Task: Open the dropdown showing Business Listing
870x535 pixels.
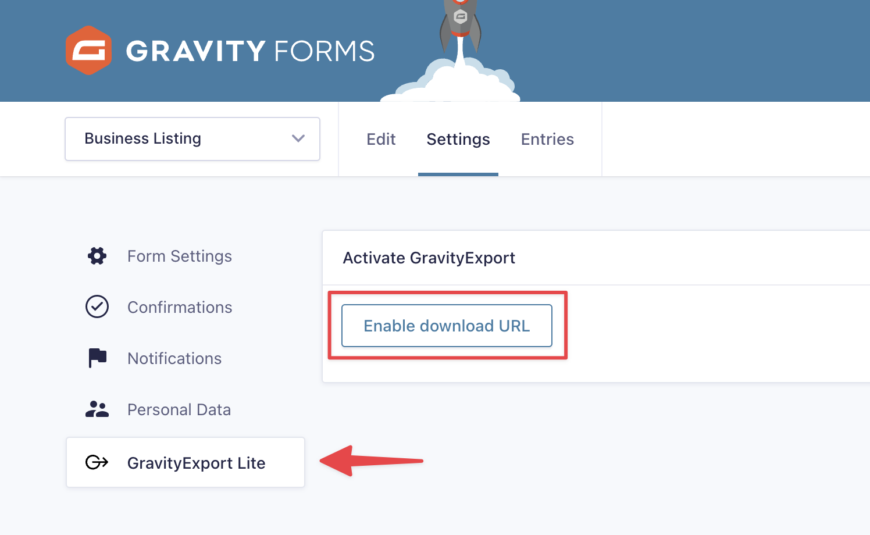Action: coord(192,139)
